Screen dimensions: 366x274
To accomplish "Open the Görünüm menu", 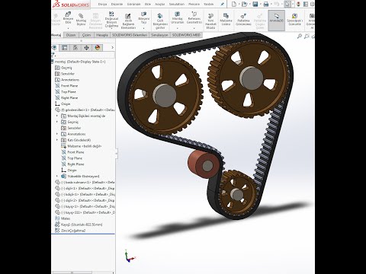I will pos(133,5).
